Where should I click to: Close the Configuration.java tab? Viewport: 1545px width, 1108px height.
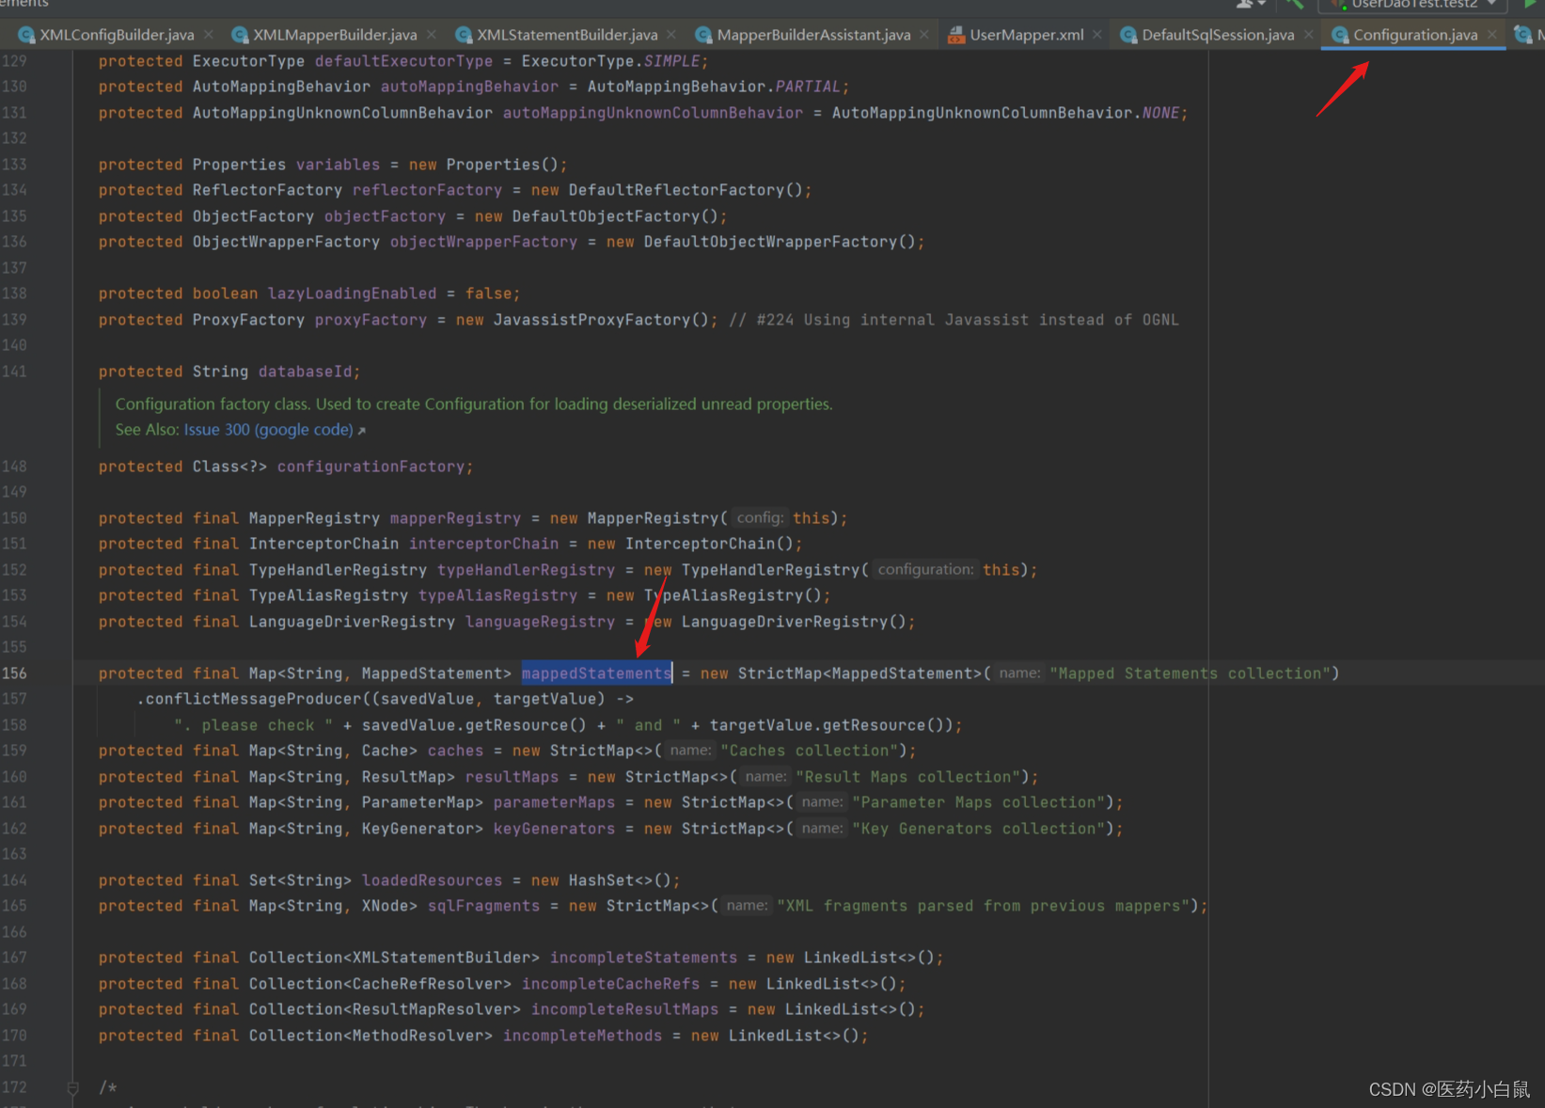coord(1491,35)
